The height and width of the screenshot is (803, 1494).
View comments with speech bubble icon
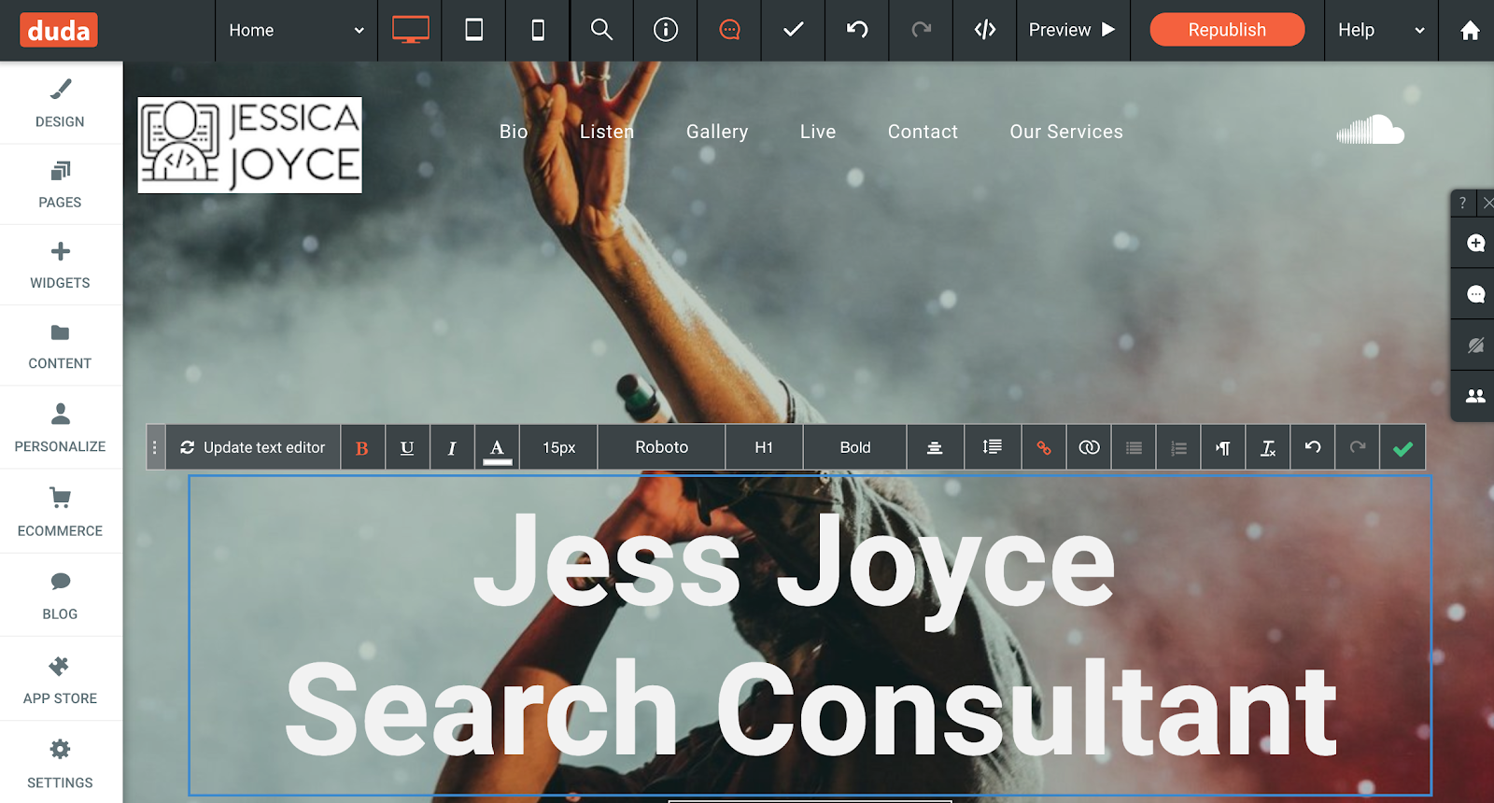tap(1475, 294)
